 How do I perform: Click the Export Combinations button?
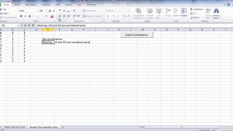coord(137,35)
